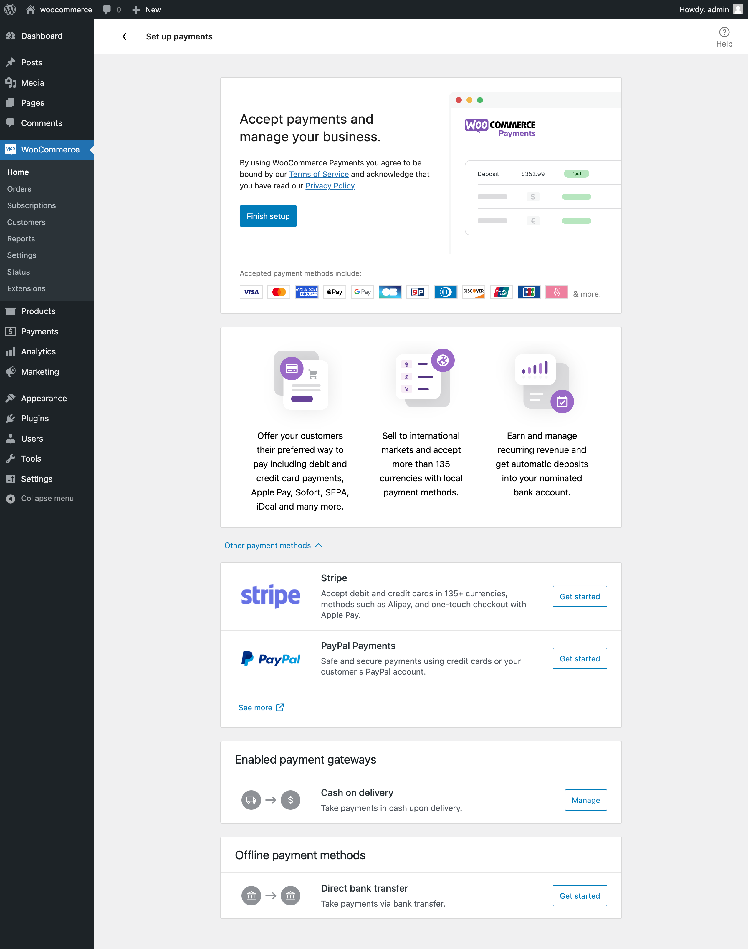
Task: Open Media from the sidebar icon
Action: [x=11, y=82]
